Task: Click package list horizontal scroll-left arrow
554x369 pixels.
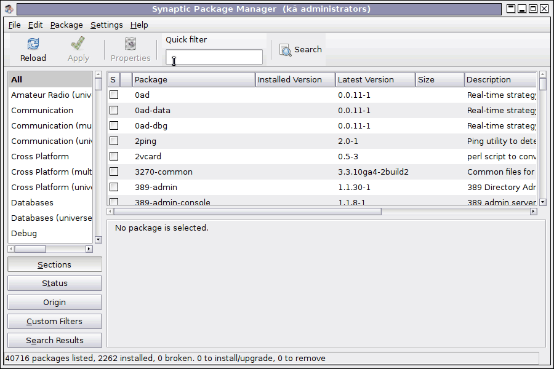Action: (x=110, y=211)
